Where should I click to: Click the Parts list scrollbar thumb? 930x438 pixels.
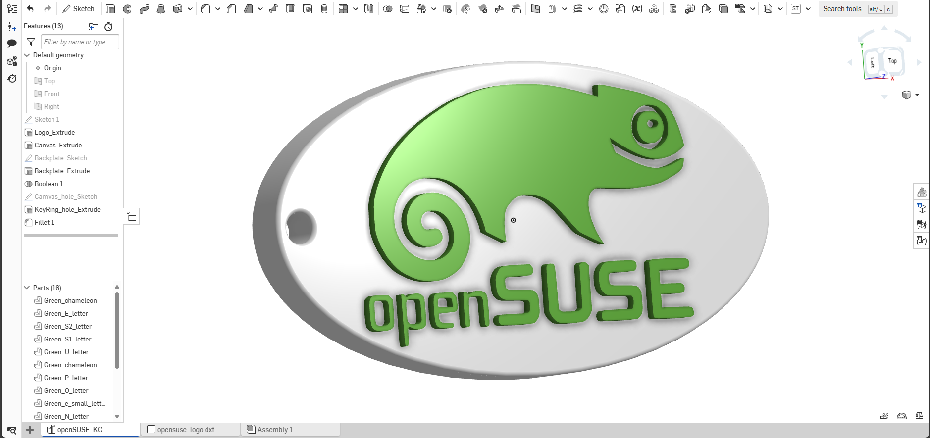tap(117, 331)
